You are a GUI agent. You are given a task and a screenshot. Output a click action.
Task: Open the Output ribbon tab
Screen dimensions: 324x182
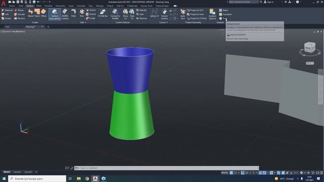pyautogui.click(x=110, y=6)
